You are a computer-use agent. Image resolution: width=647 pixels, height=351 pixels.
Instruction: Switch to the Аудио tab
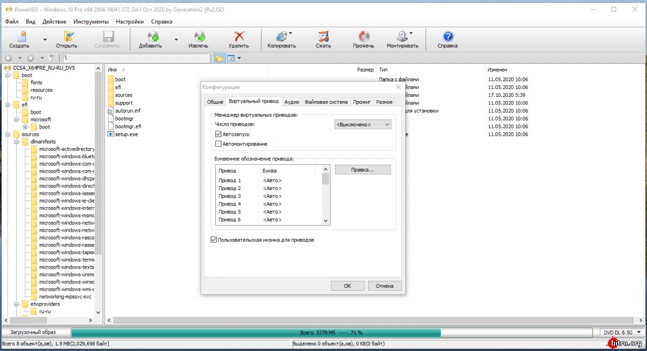tap(292, 102)
